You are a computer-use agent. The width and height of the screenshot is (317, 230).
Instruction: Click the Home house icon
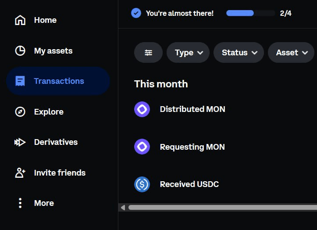pos(20,20)
